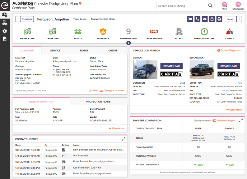The image size is (247, 179).
Task: Toggle the Payment Payoff switch
Action: click(214, 120)
